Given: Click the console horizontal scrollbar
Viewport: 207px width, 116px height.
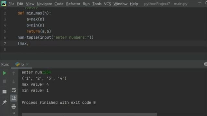Looking at the screenshot, I should pyautogui.click(x=89, y=114).
